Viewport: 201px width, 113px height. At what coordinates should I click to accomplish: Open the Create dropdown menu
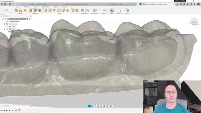click(x=20, y=13)
